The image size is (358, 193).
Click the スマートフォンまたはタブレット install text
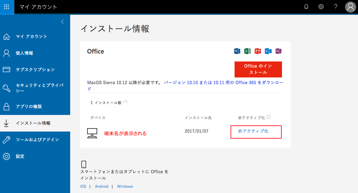click(x=124, y=175)
